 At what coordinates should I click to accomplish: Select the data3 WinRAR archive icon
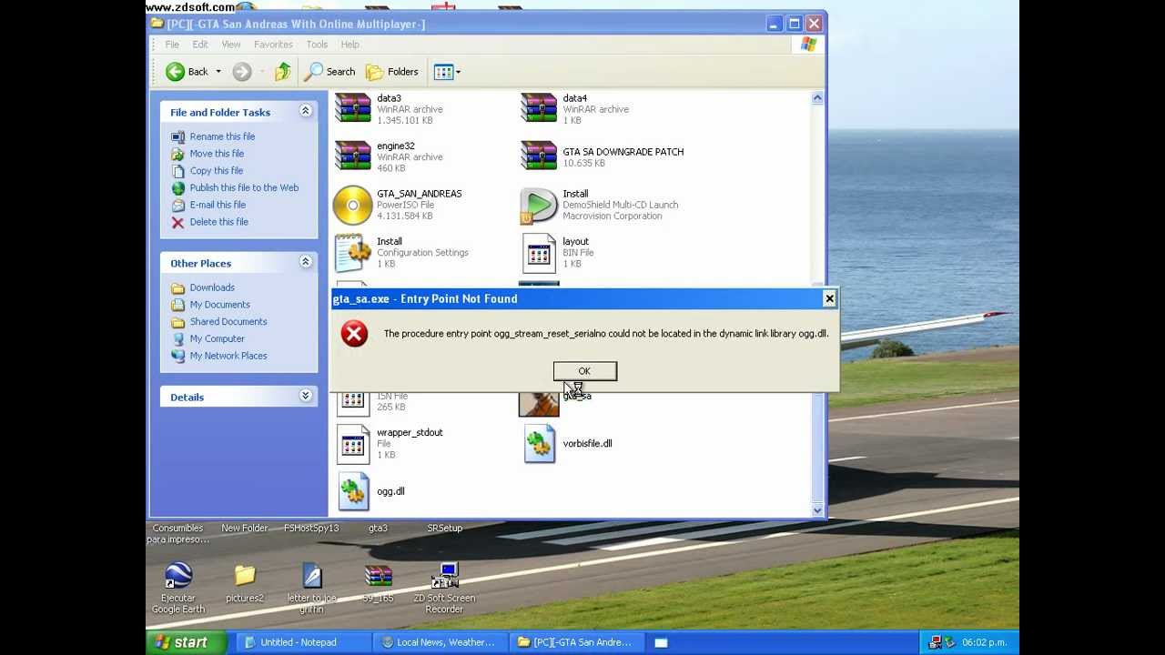[353, 108]
